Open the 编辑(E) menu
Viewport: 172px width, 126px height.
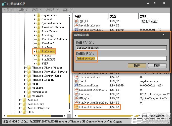tap(23, 10)
